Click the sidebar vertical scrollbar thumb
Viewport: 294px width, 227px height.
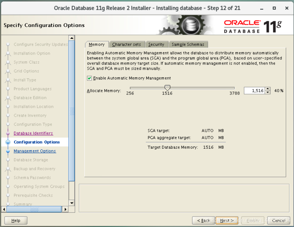72,111
